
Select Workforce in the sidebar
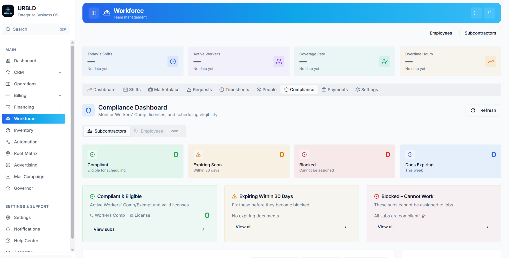[34, 119]
